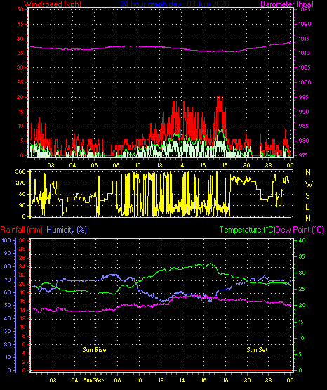The height and width of the screenshot is (390, 327).
Task: Click the '1000' barometer axis value
Action: tap(305, 82)
